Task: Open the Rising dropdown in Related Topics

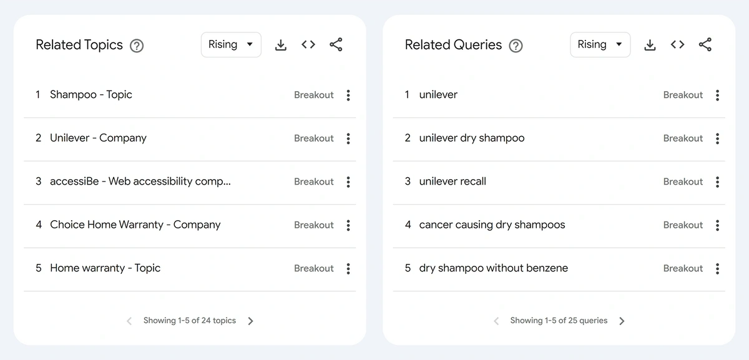Action: (231, 45)
